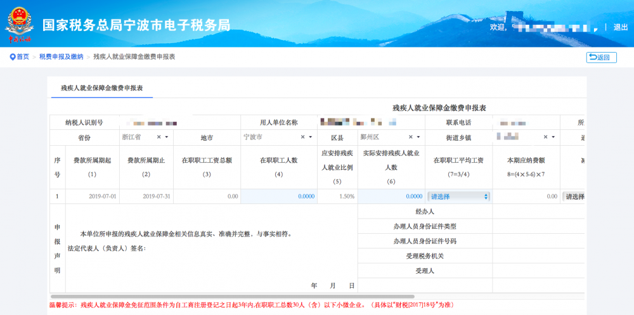Click the 联系电话 header cell
The height and width of the screenshot is (315, 634).
pyautogui.click(x=458, y=122)
